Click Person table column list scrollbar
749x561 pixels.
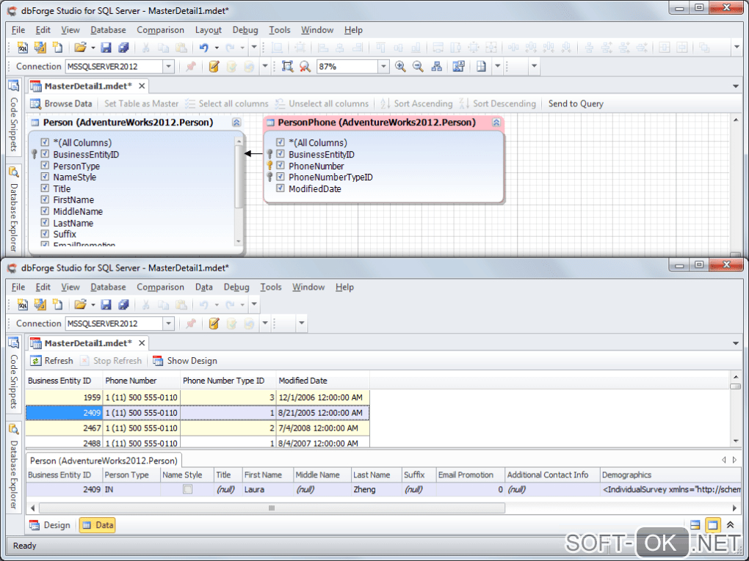pos(239,177)
